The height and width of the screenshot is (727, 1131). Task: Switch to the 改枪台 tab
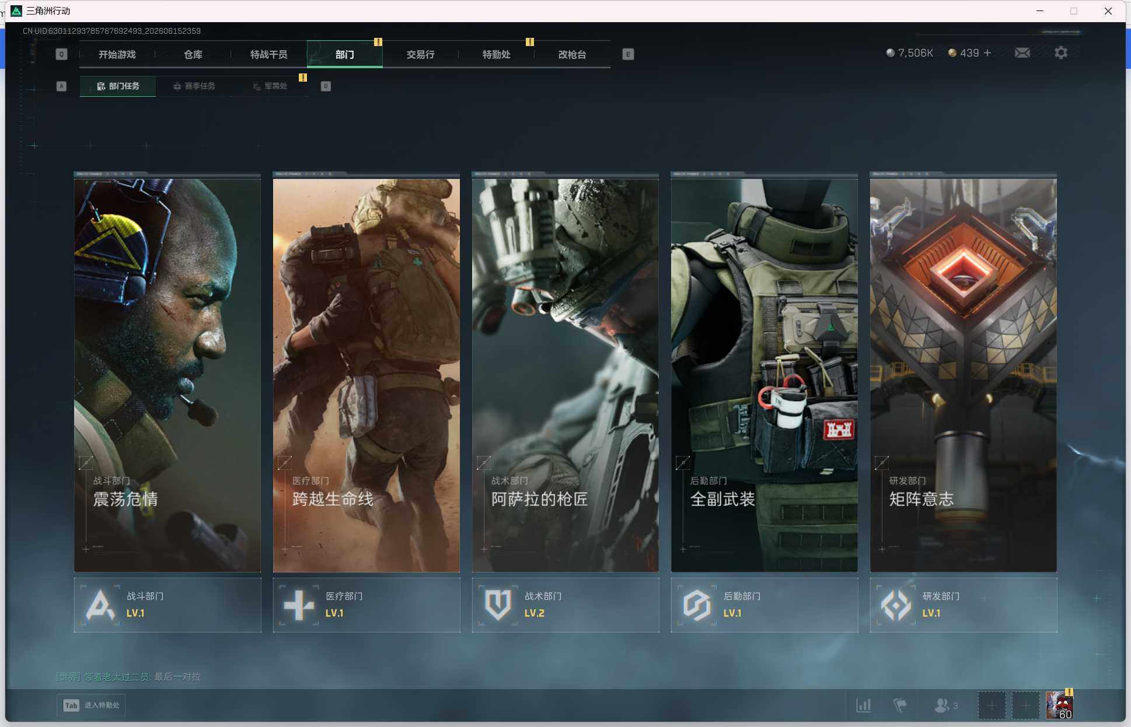coord(572,54)
